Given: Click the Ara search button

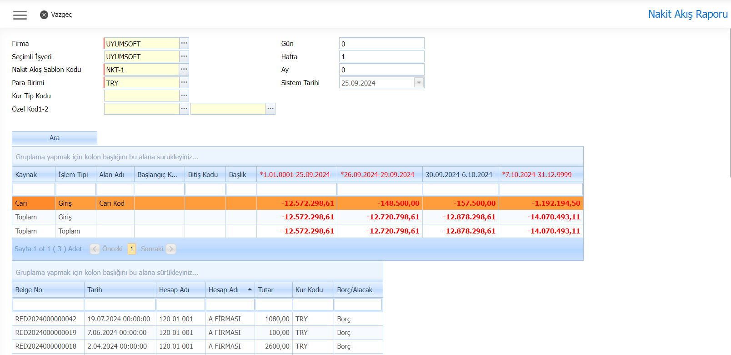Looking at the screenshot, I should click(x=55, y=138).
